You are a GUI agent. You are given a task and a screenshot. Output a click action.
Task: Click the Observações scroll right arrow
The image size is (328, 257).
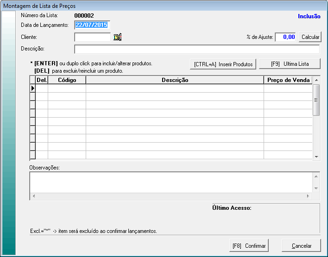point(307,196)
